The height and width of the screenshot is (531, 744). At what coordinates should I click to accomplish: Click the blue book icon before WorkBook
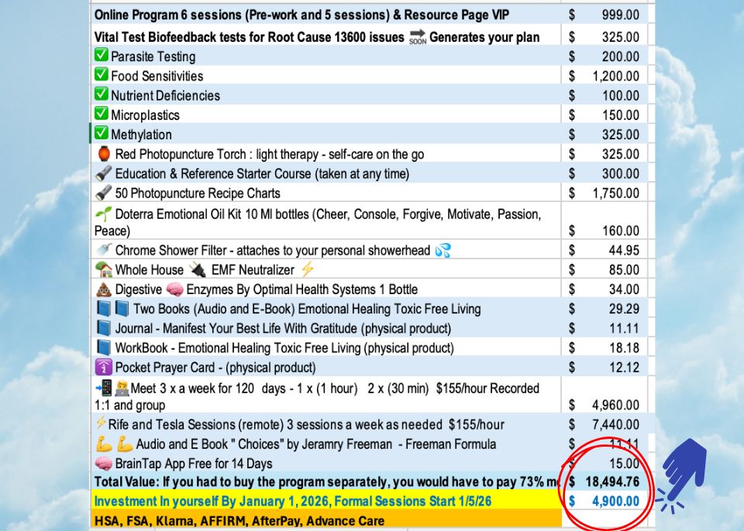click(x=103, y=348)
